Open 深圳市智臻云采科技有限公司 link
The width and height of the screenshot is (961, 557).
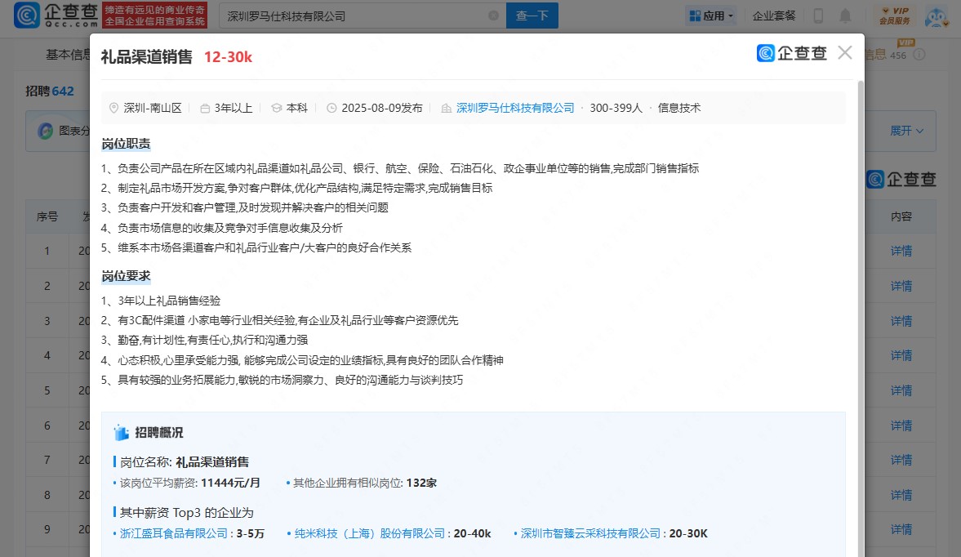pos(591,533)
